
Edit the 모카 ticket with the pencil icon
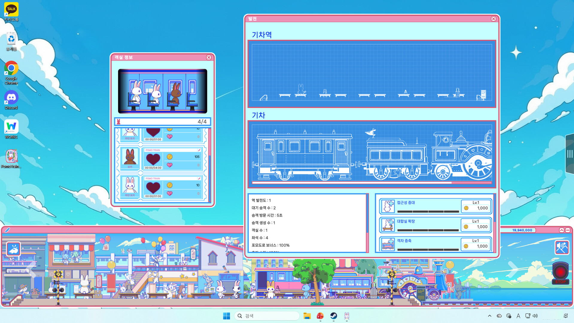199,150
